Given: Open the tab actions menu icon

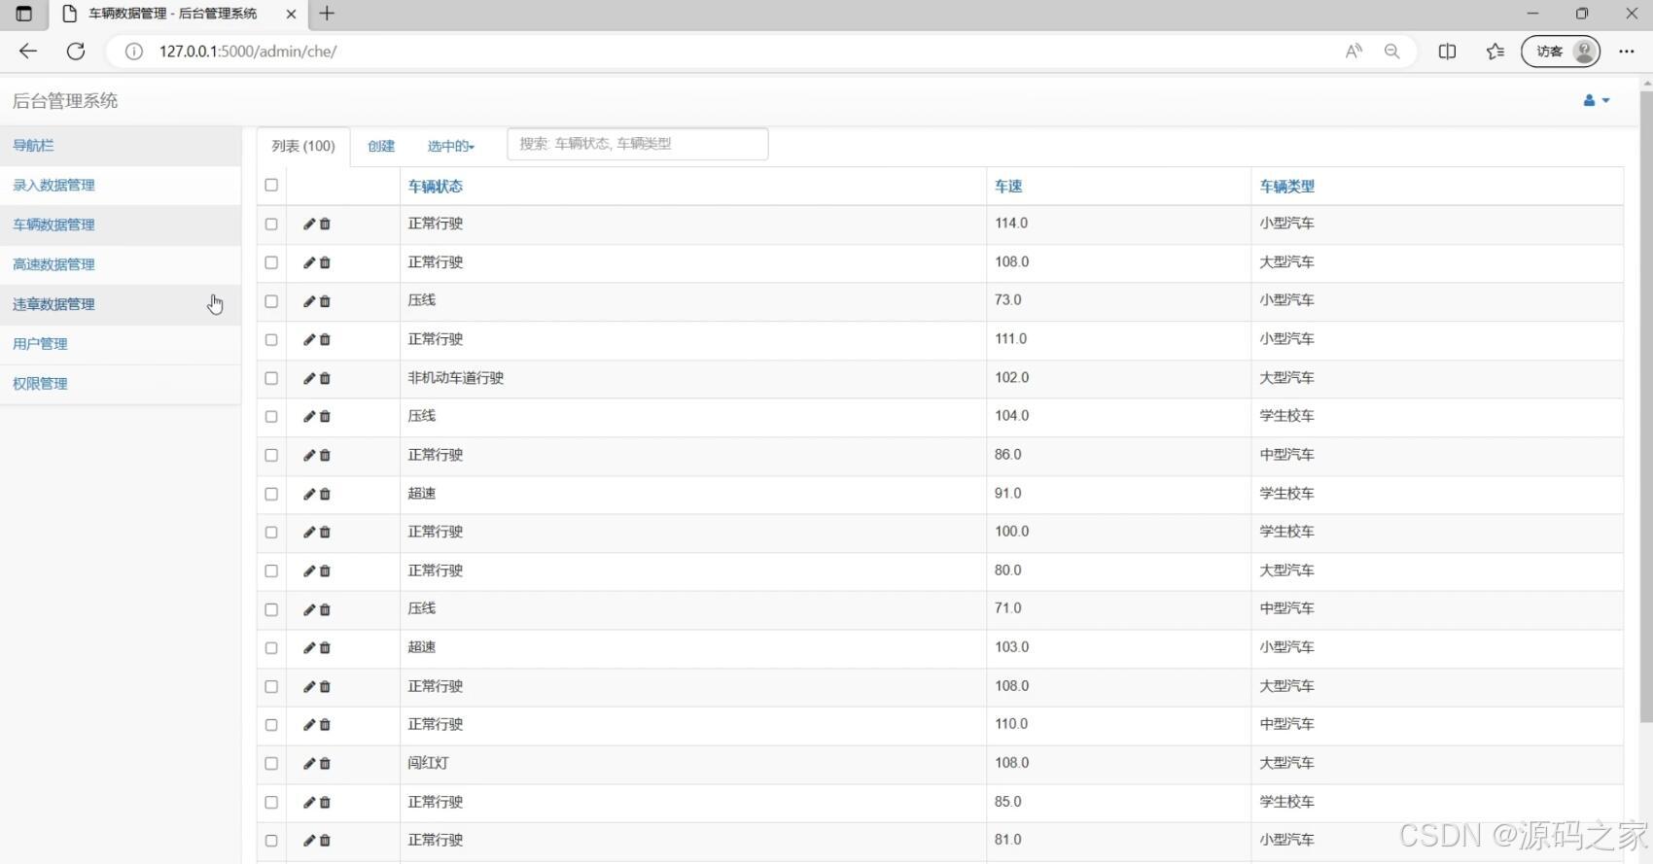Looking at the screenshot, I should tap(24, 14).
